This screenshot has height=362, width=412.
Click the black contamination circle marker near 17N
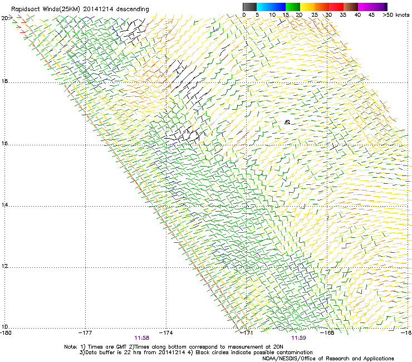pos(287,122)
